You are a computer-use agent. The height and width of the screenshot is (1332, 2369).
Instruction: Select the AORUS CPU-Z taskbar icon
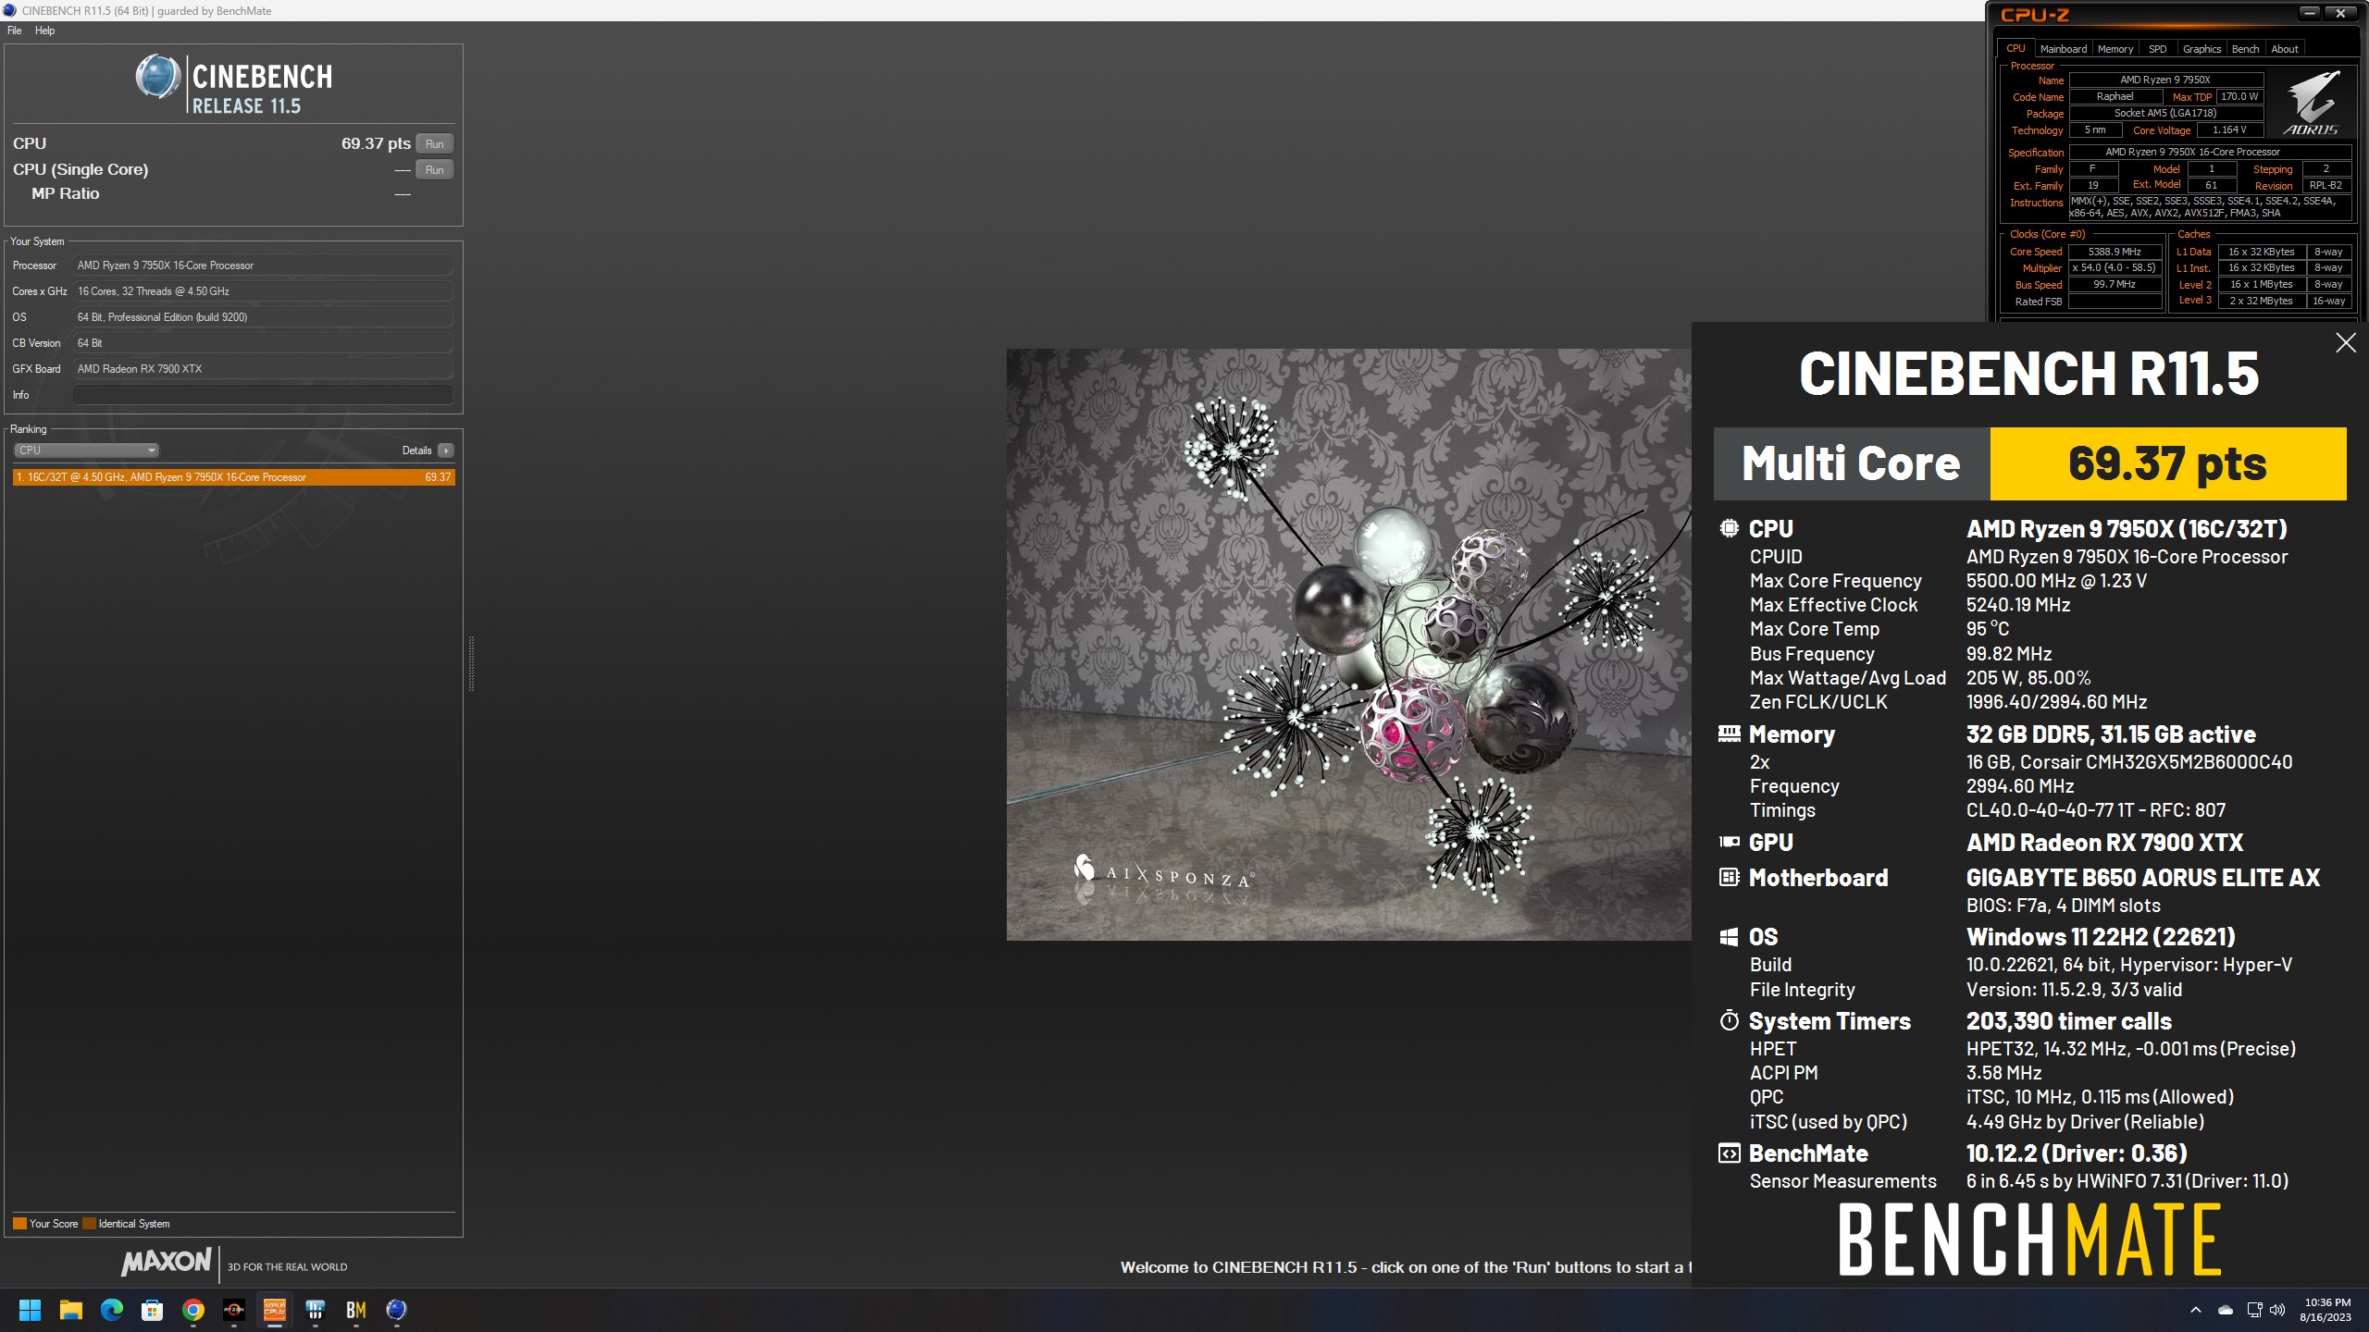[x=275, y=1310]
